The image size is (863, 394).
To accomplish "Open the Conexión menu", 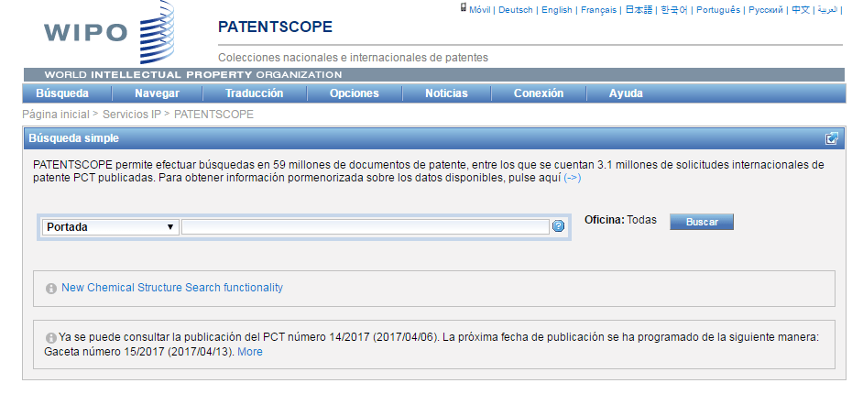I will [x=539, y=93].
